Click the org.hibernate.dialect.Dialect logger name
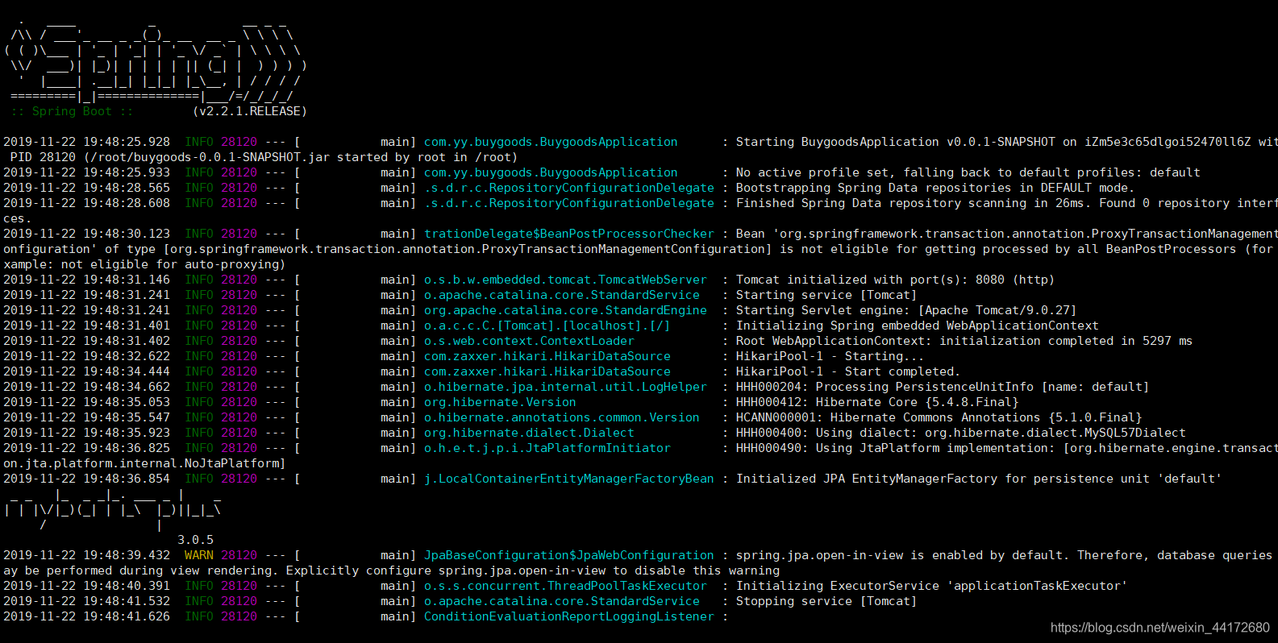The image size is (1278, 643). 529,433
